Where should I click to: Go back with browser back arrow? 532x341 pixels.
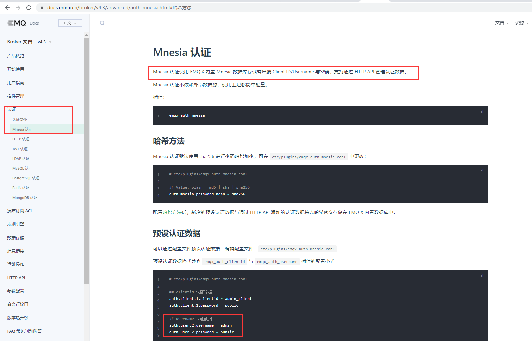(7, 7)
